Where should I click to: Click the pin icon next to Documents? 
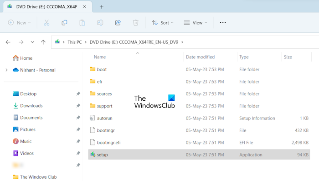coord(78,118)
